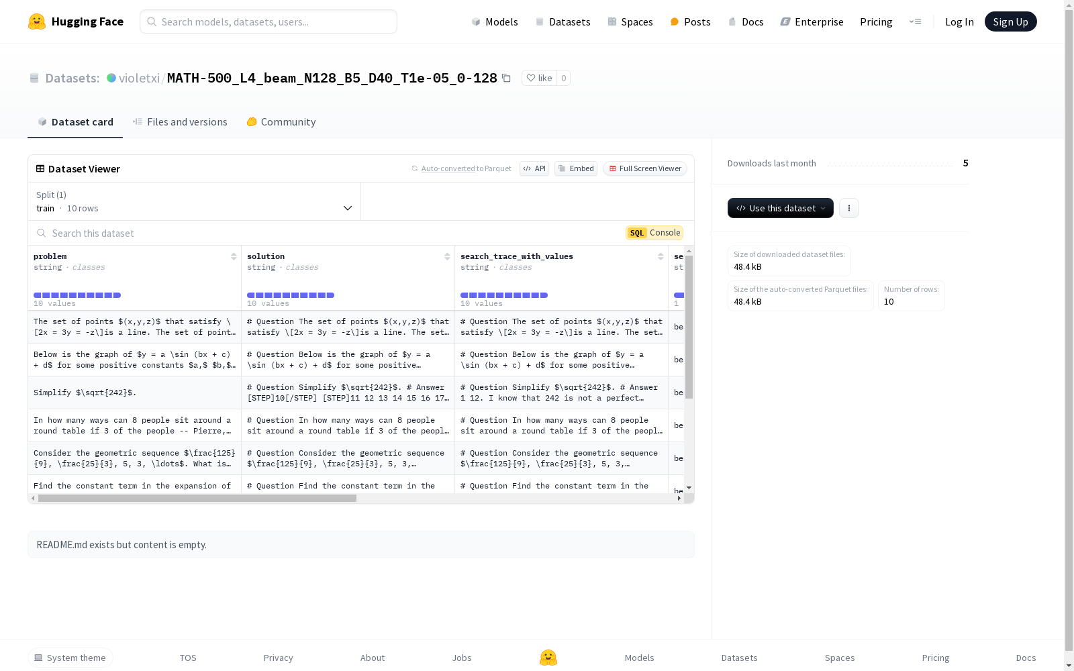Open the more navigation menu icon

[915, 21]
